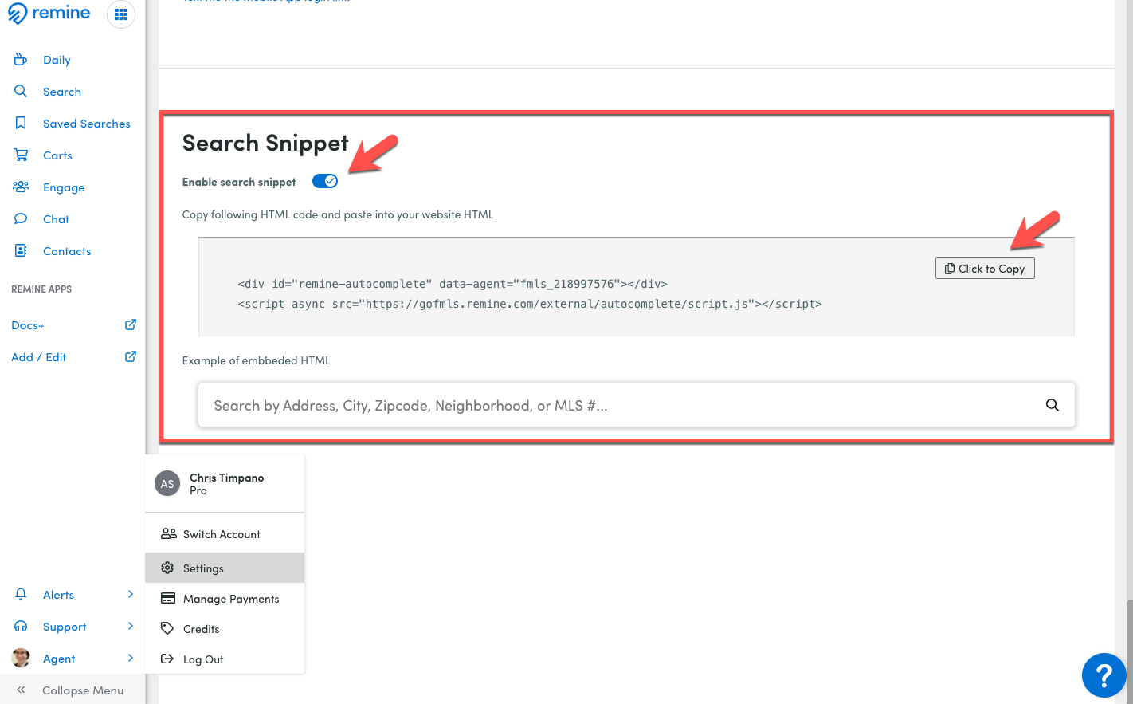1133x704 pixels.
Task: Open Agent account menu
Action: [59, 659]
